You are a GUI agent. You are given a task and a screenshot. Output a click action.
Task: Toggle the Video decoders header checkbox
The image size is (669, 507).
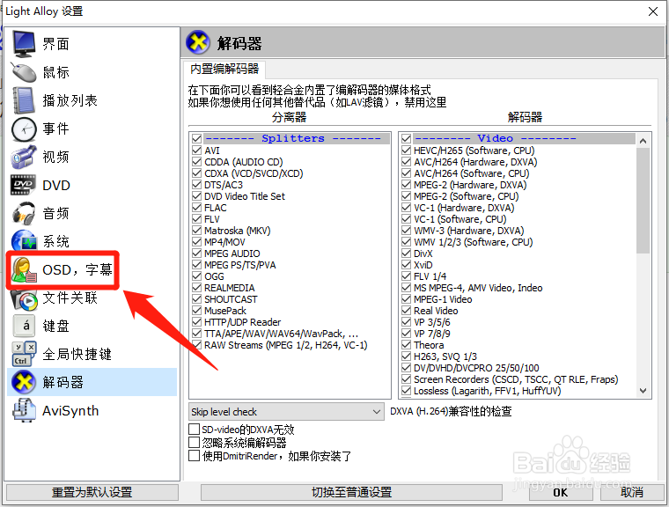[406, 139]
